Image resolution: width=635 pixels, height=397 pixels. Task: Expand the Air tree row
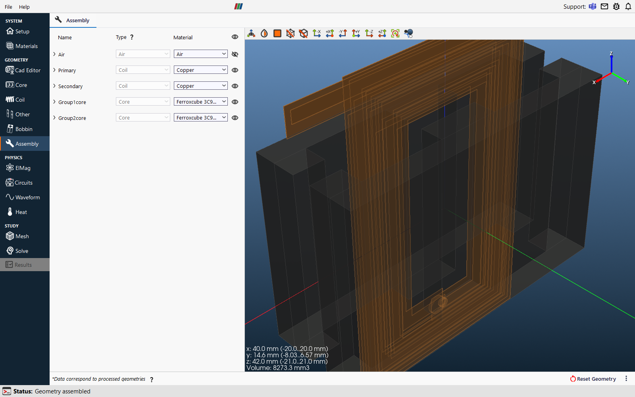pos(54,54)
